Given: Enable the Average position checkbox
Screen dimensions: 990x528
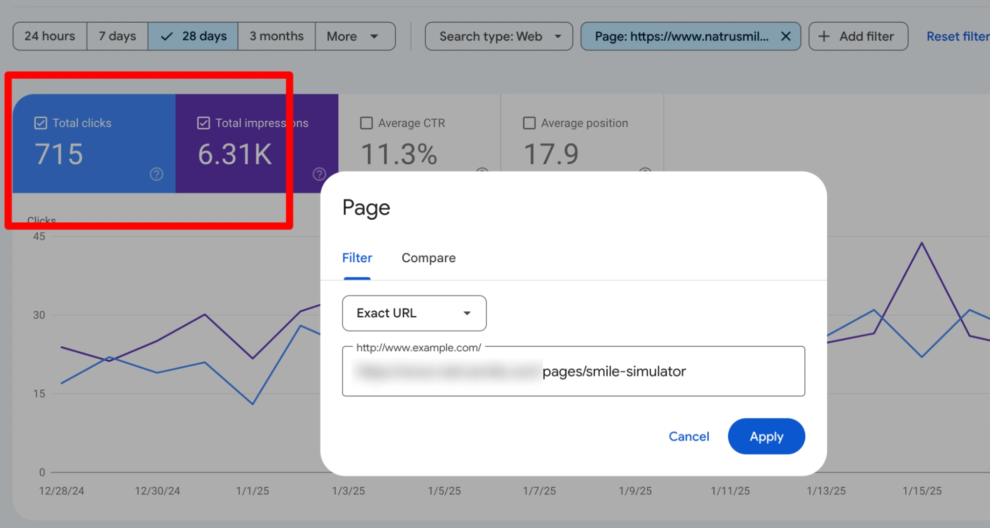Looking at the screenshot, I should click(529, 123).
